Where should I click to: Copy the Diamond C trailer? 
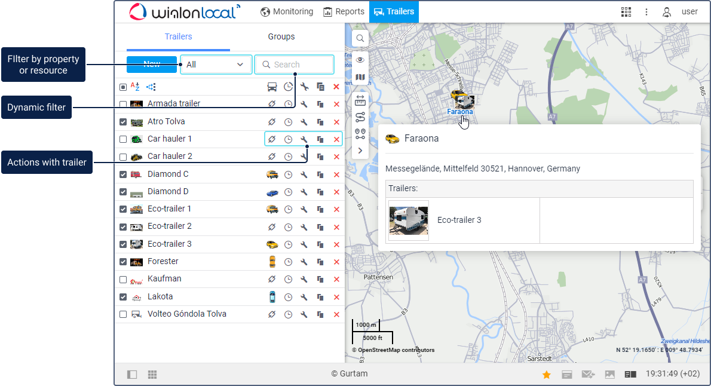pyautogui.click(x=320, y=174)
